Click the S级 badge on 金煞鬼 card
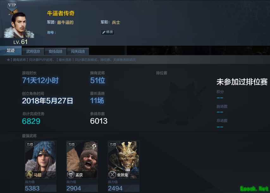The image size is (270, 193). pyautogui.click(x=113, y=145)
